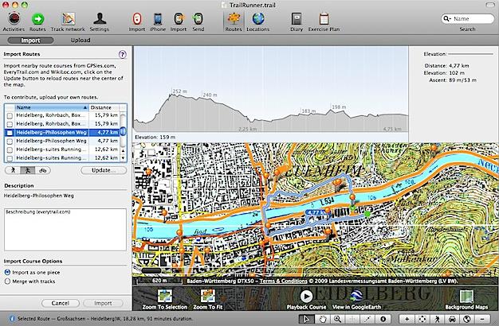Click the iPhone toolbar icon

click(158, 19)
